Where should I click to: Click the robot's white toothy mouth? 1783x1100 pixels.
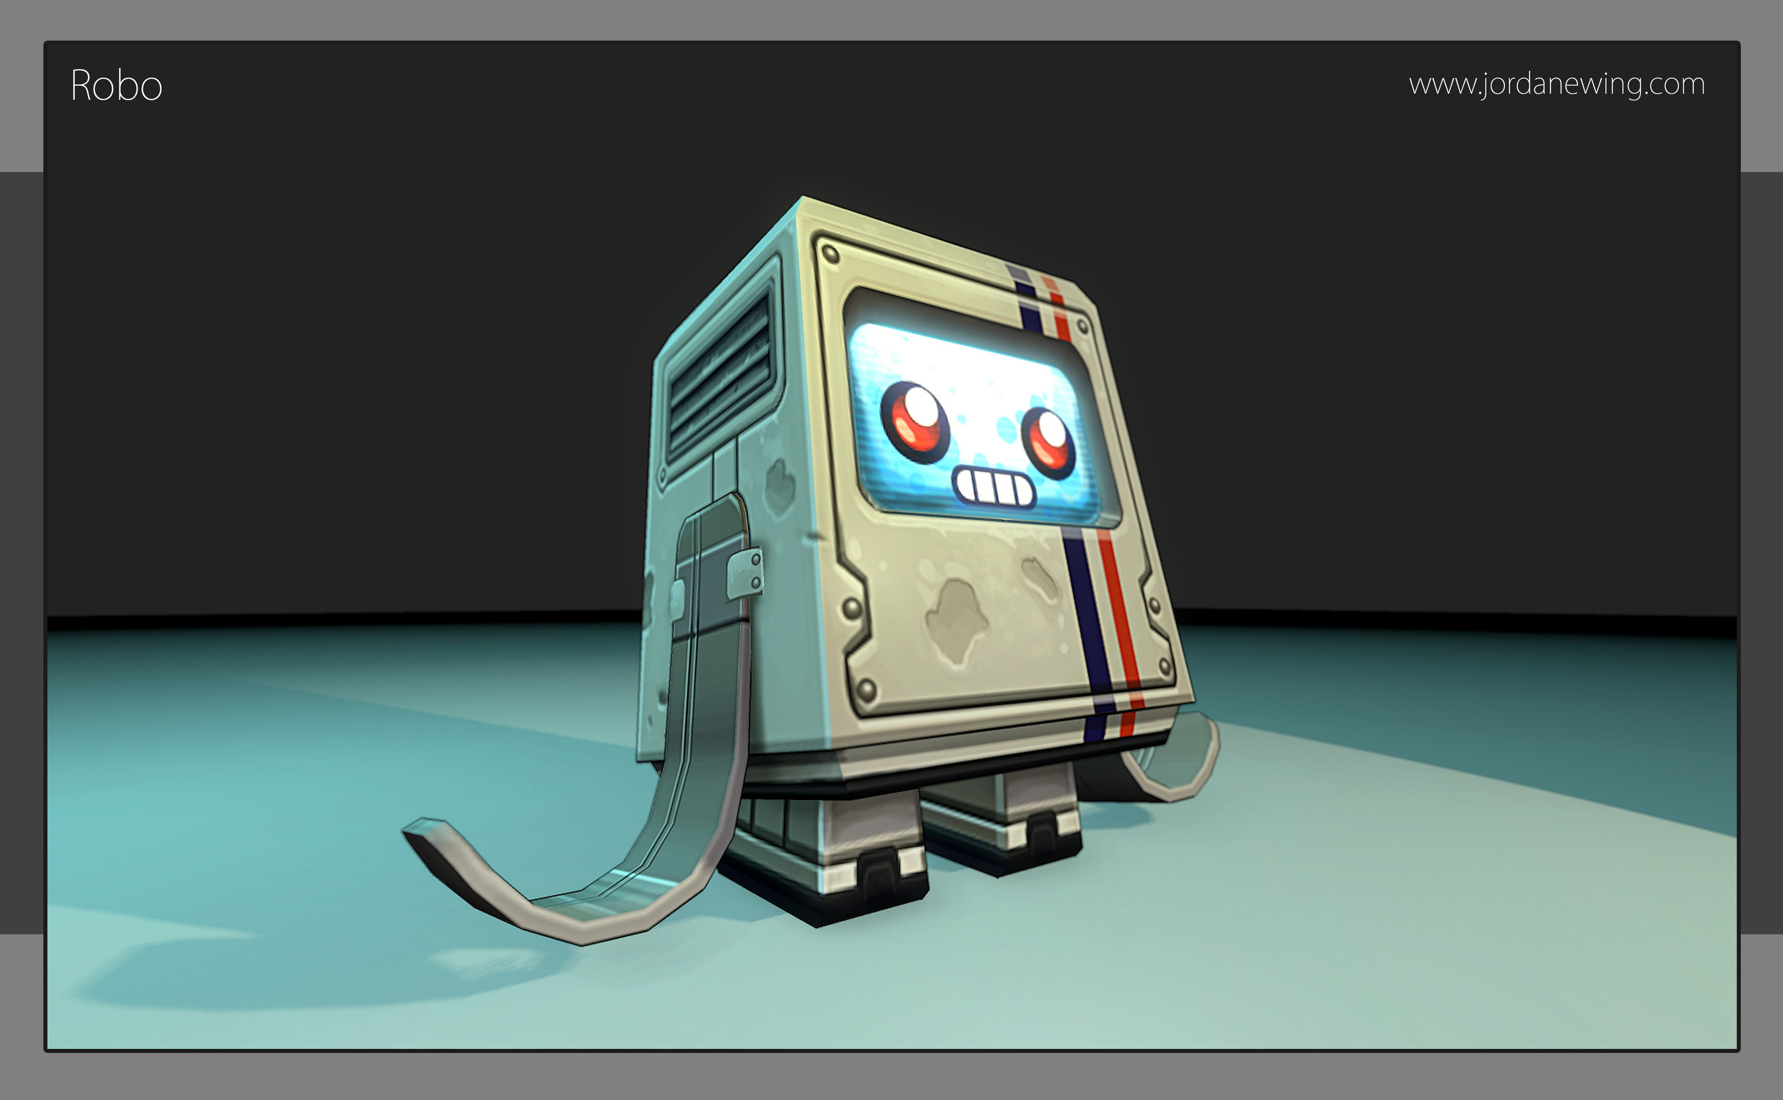[993, 487]
